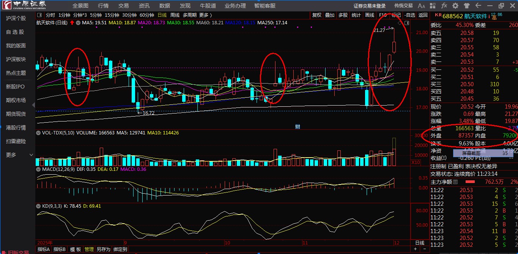Viewport: 518px width, 254px height.
Task: Select the 1分钟 period
Action: pyautogui.click(x=64, y=15)
